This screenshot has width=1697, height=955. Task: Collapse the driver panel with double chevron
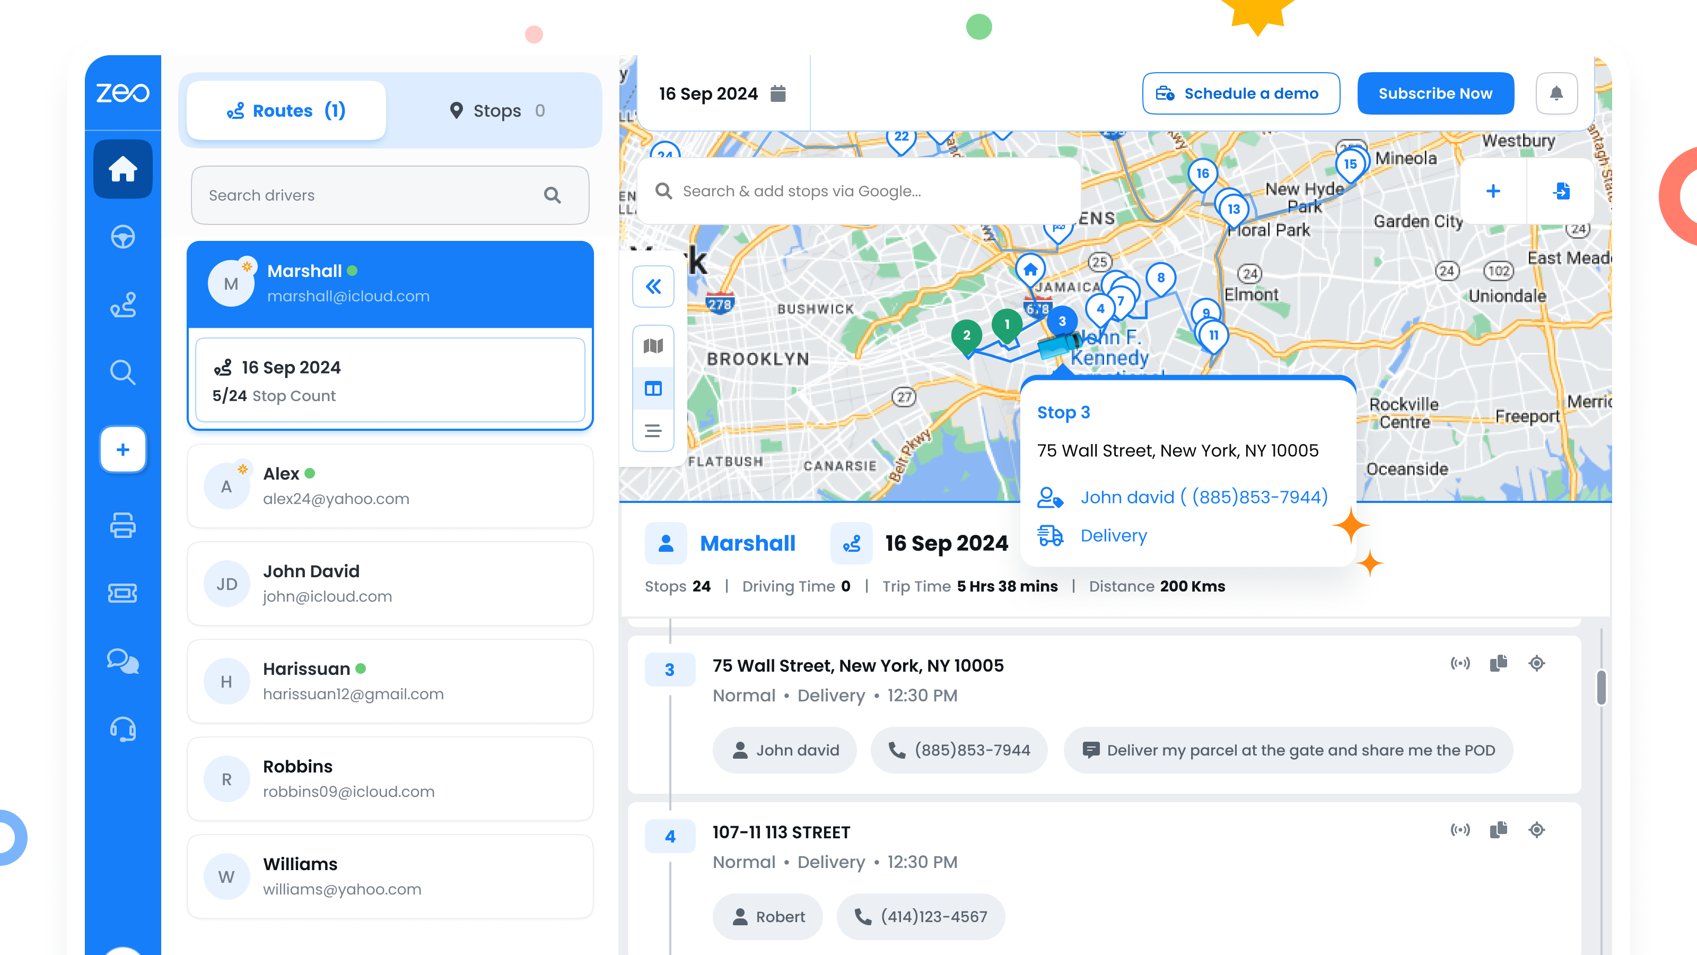pyautogui.click(x=653, y=286)
